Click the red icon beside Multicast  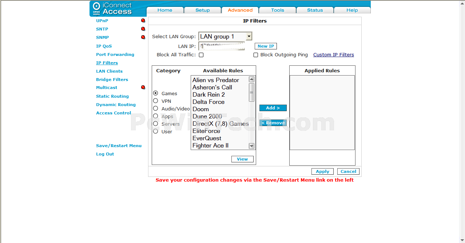(143, 88)
